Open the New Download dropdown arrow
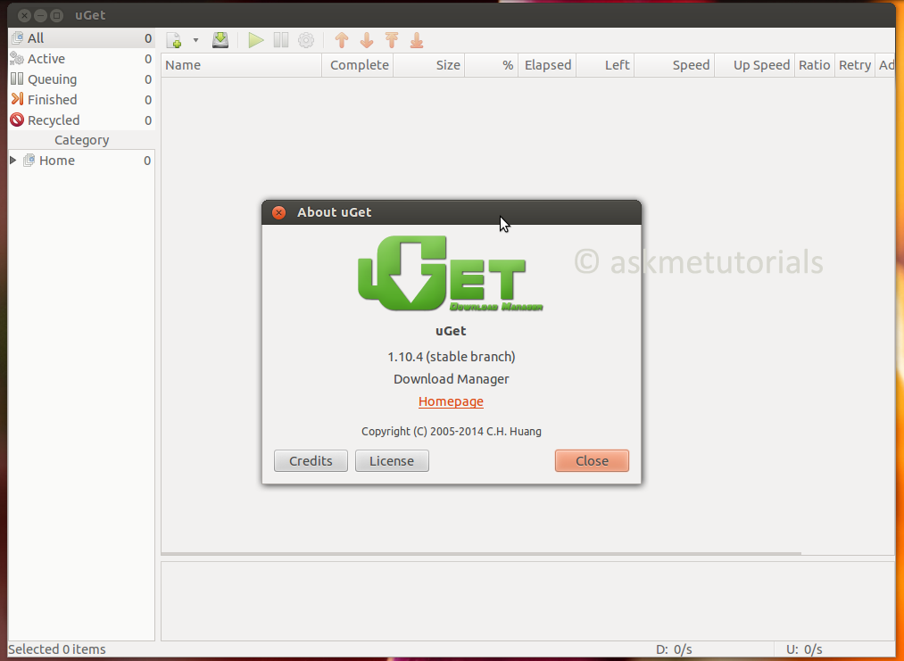This screenshot has height=661, width=904. click(196, 40)
